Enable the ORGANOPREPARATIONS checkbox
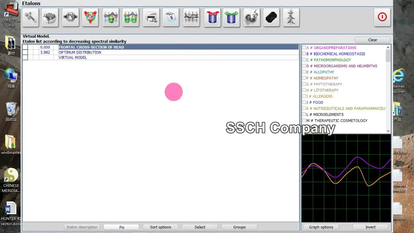414x233 pixels. (304, 48)
